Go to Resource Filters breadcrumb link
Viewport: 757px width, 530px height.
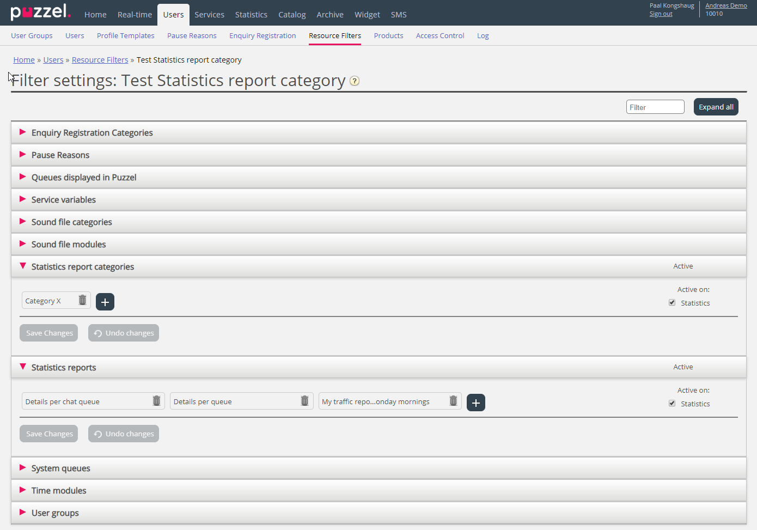coord(100,60)
